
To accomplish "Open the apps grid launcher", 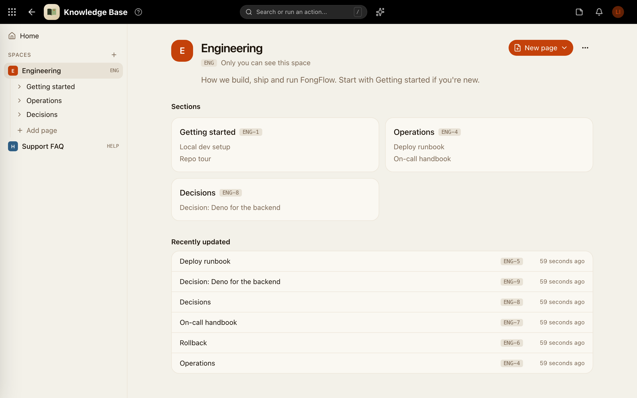I will click(12, 12).
